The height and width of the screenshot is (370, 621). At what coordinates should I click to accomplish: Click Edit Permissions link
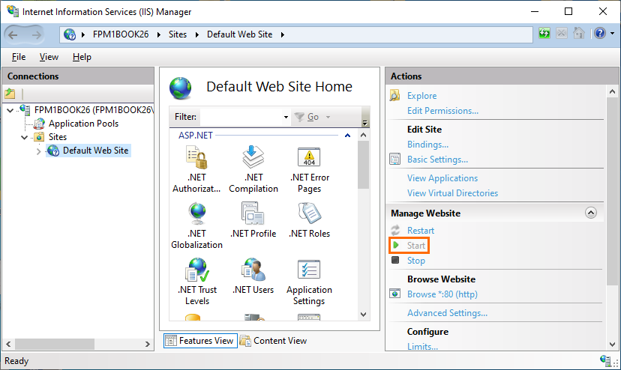442,111
